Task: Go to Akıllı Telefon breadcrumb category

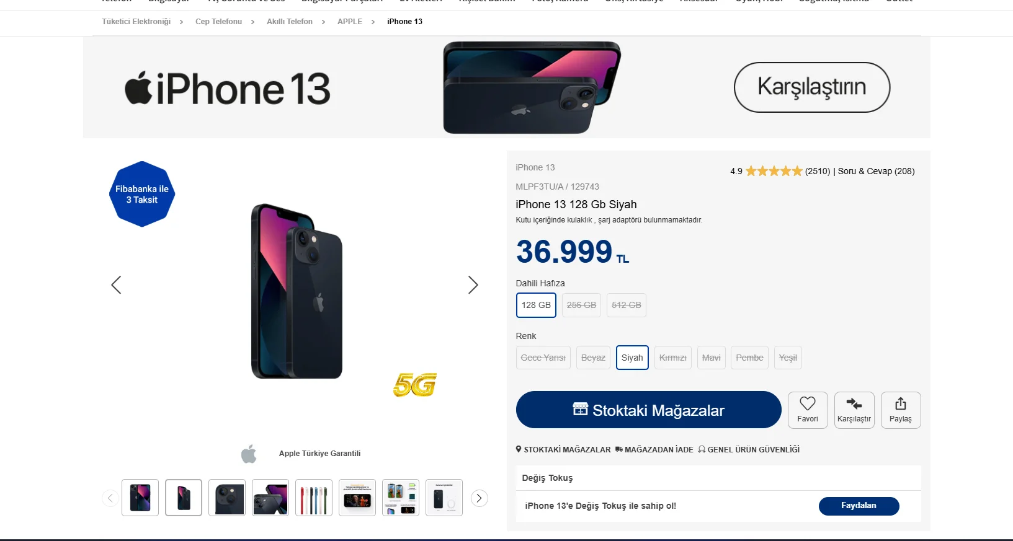Action: coord(290,22)
